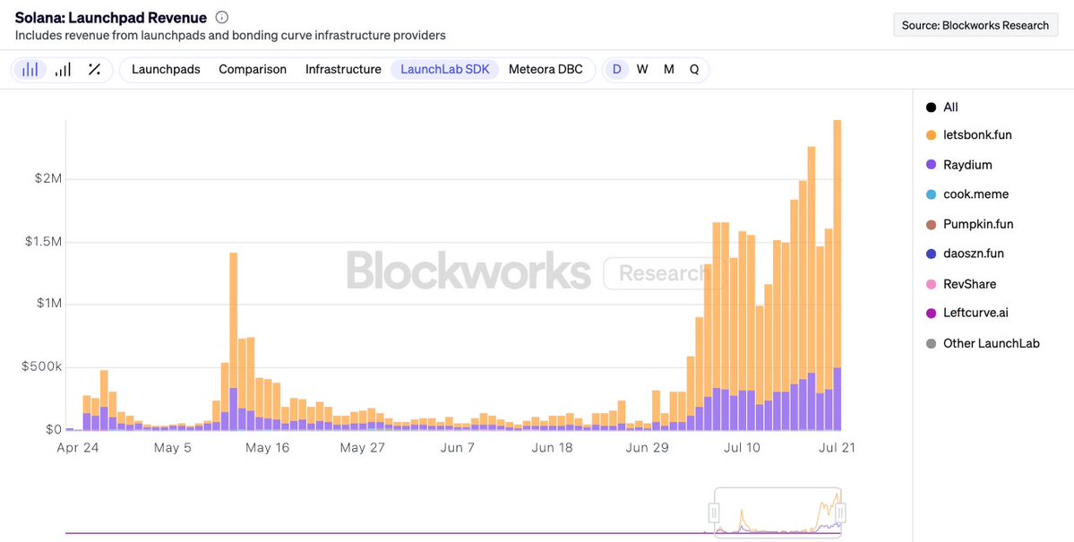
Task: Click the May 5 x-axis label
Action: 172,447
